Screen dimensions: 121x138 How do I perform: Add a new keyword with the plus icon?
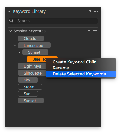tap(95, 31)
